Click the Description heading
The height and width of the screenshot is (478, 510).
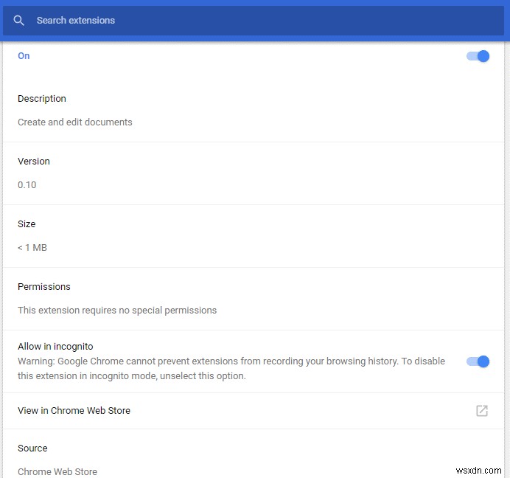tap(42, 99)
